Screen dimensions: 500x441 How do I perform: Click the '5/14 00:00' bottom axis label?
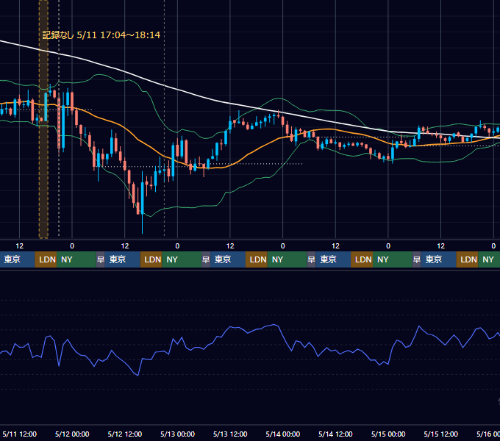(282, 434)
